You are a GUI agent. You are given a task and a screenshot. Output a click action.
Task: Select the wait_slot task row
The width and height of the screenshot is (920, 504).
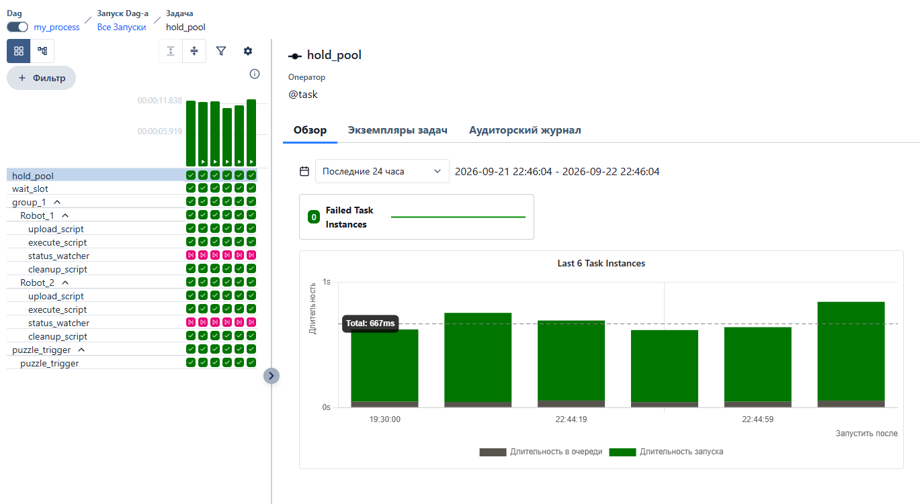tap(132, 189)
